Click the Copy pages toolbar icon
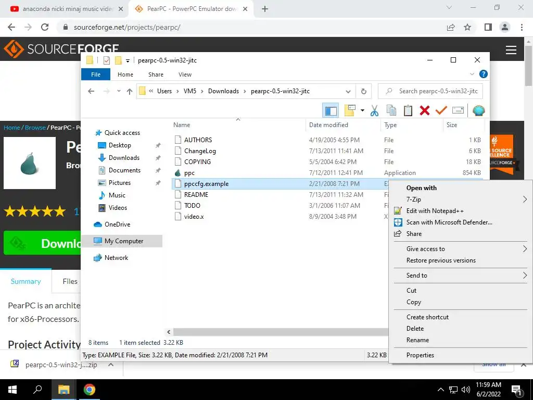This screenshot has height=400, width=533. click(x=391, y=110)
